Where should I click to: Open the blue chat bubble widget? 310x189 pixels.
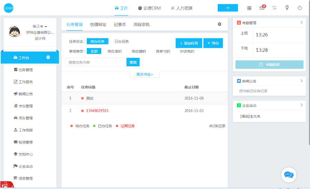point(288,175)
